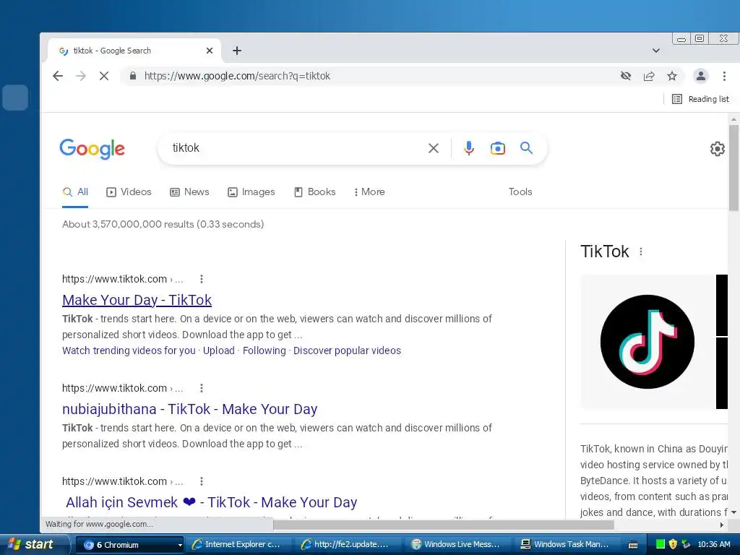
Task: Go back with the browser back arrow
Action: [58, 76]
